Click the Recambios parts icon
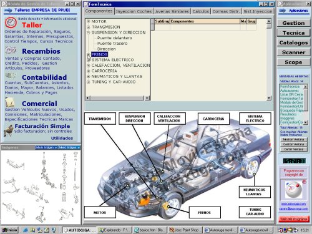Image resolution: width=312 pixels, height=234 pixels. click(11, 51)
